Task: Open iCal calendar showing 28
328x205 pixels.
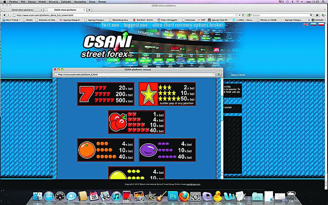Action: coord(94,196)
